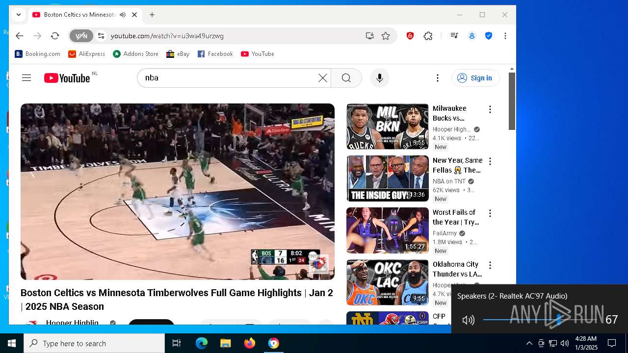Viewport: 628px width, 353px height.
Task: Bookmark this page with the star
Action: (386, 36)
